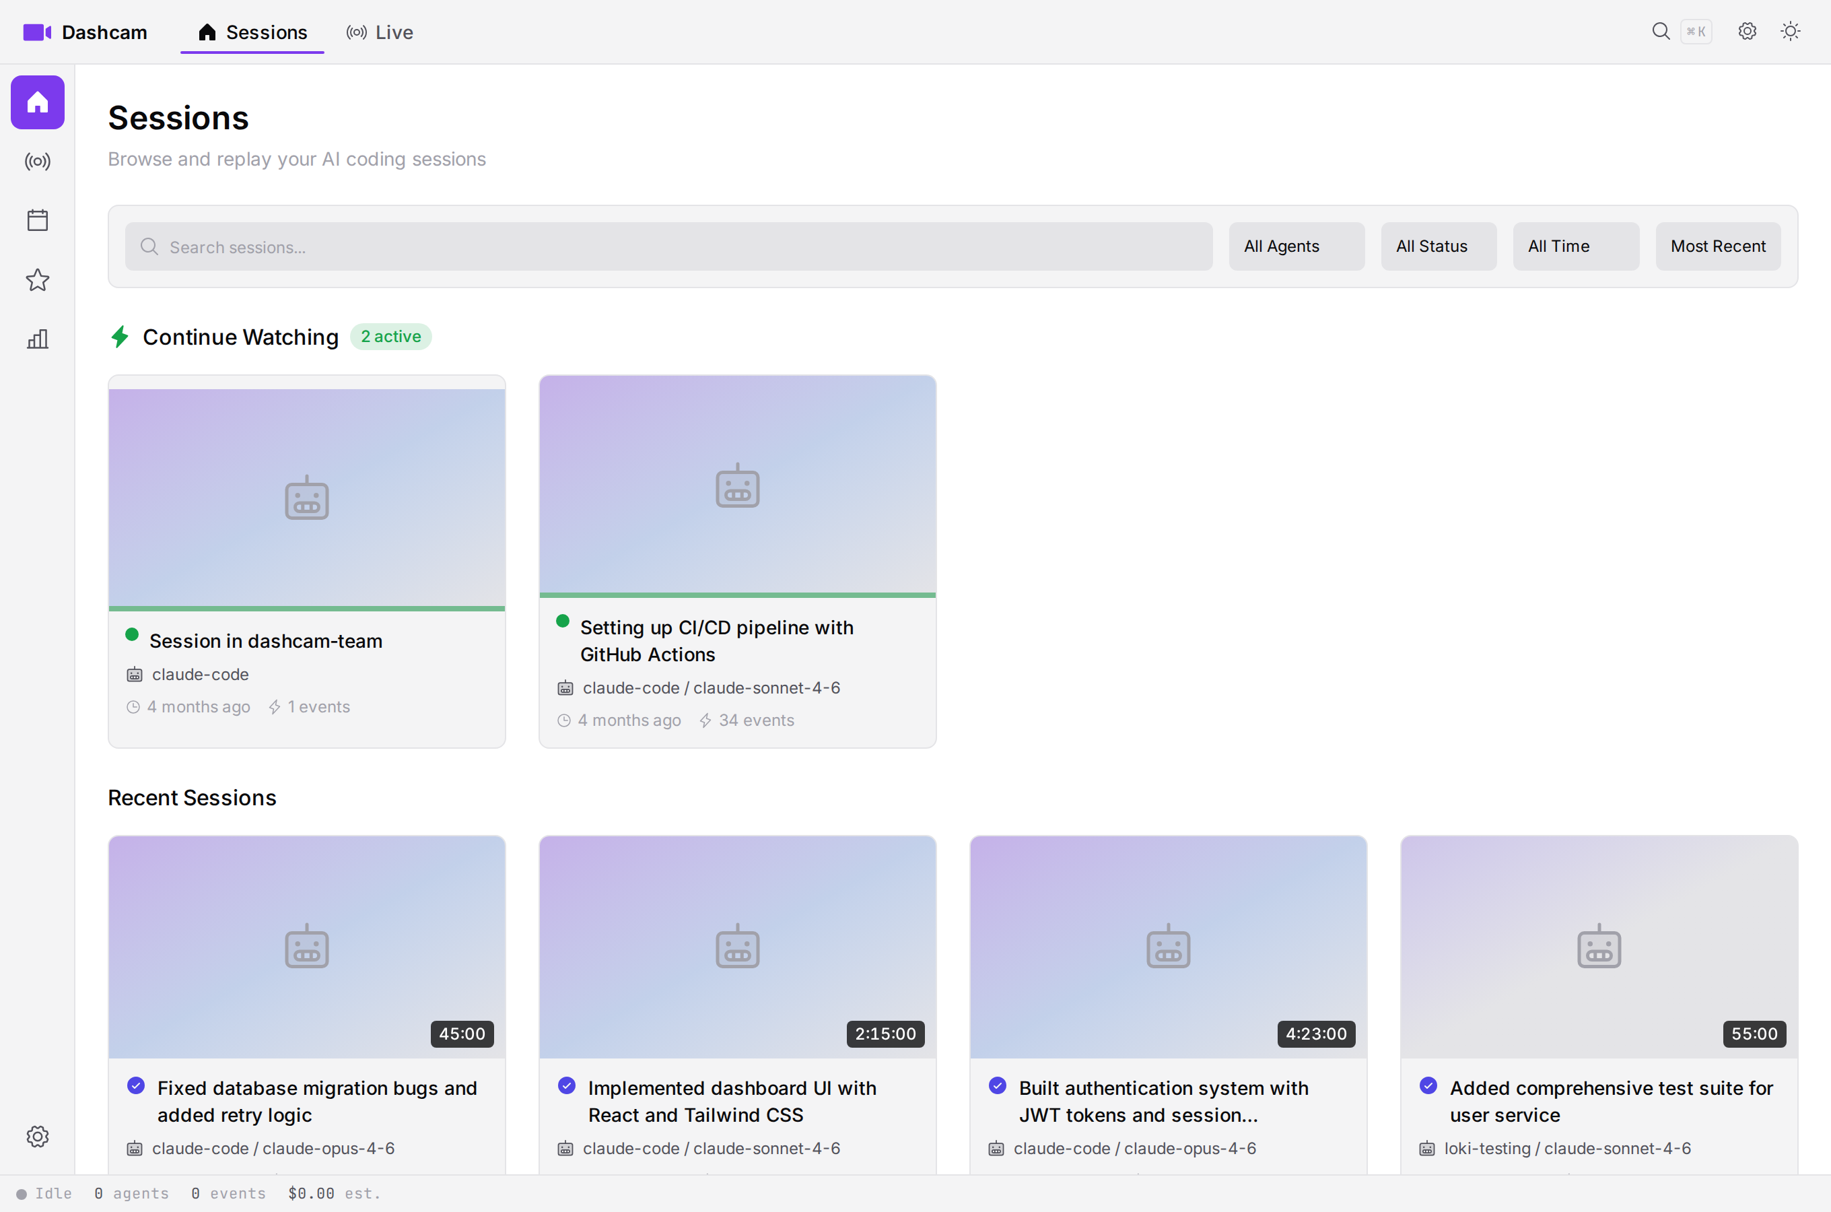The width and height of the screenshot is (1831, 1212).
Task: Open the All Status filter dropdown
Action: click(1438, 246)
